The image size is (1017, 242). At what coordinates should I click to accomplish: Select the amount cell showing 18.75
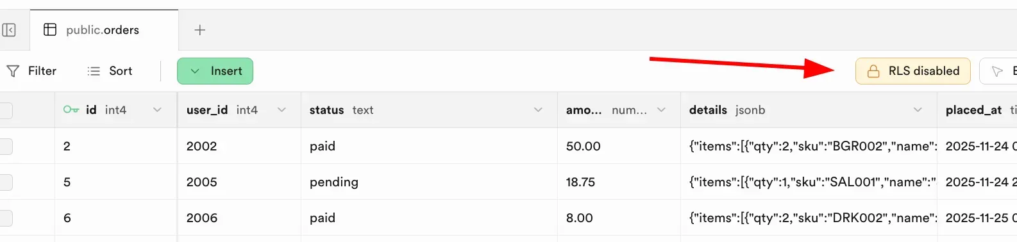click(619, 182)
